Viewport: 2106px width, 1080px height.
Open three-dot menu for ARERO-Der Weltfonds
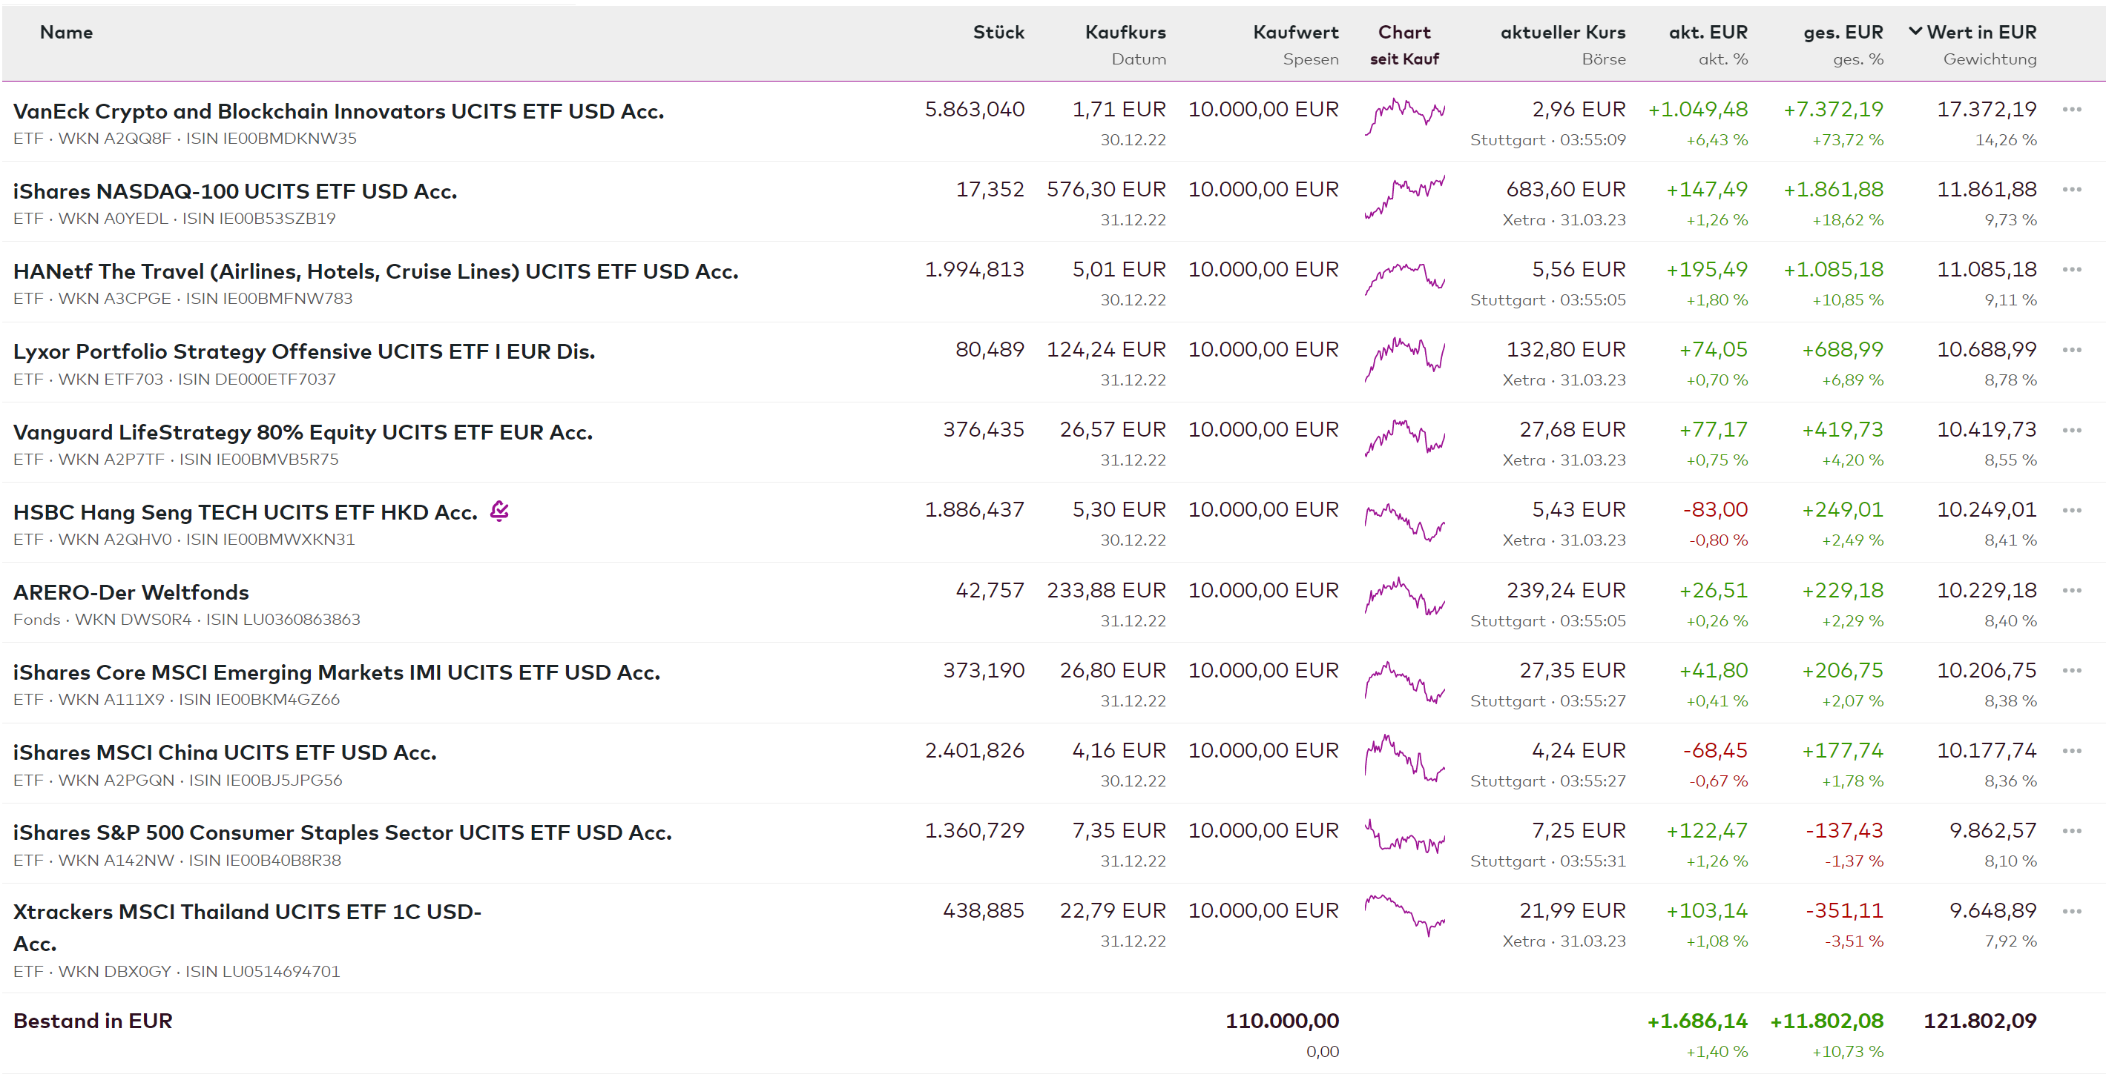(2071, 591)
